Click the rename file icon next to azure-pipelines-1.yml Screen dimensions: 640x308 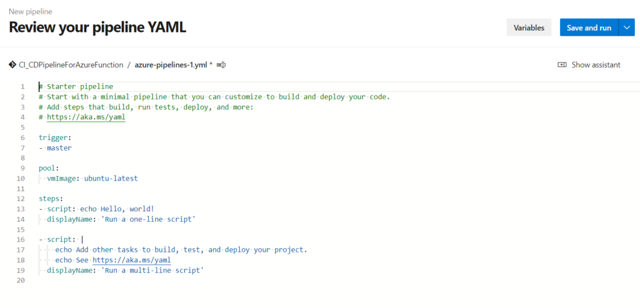click(x=221, y=65)
